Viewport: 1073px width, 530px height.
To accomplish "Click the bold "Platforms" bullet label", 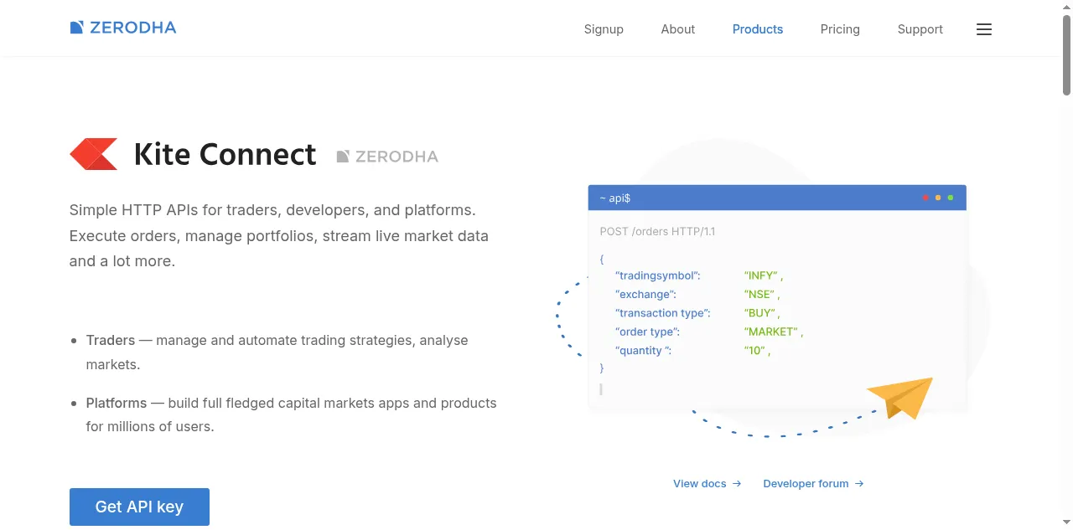I will point(117,403).
